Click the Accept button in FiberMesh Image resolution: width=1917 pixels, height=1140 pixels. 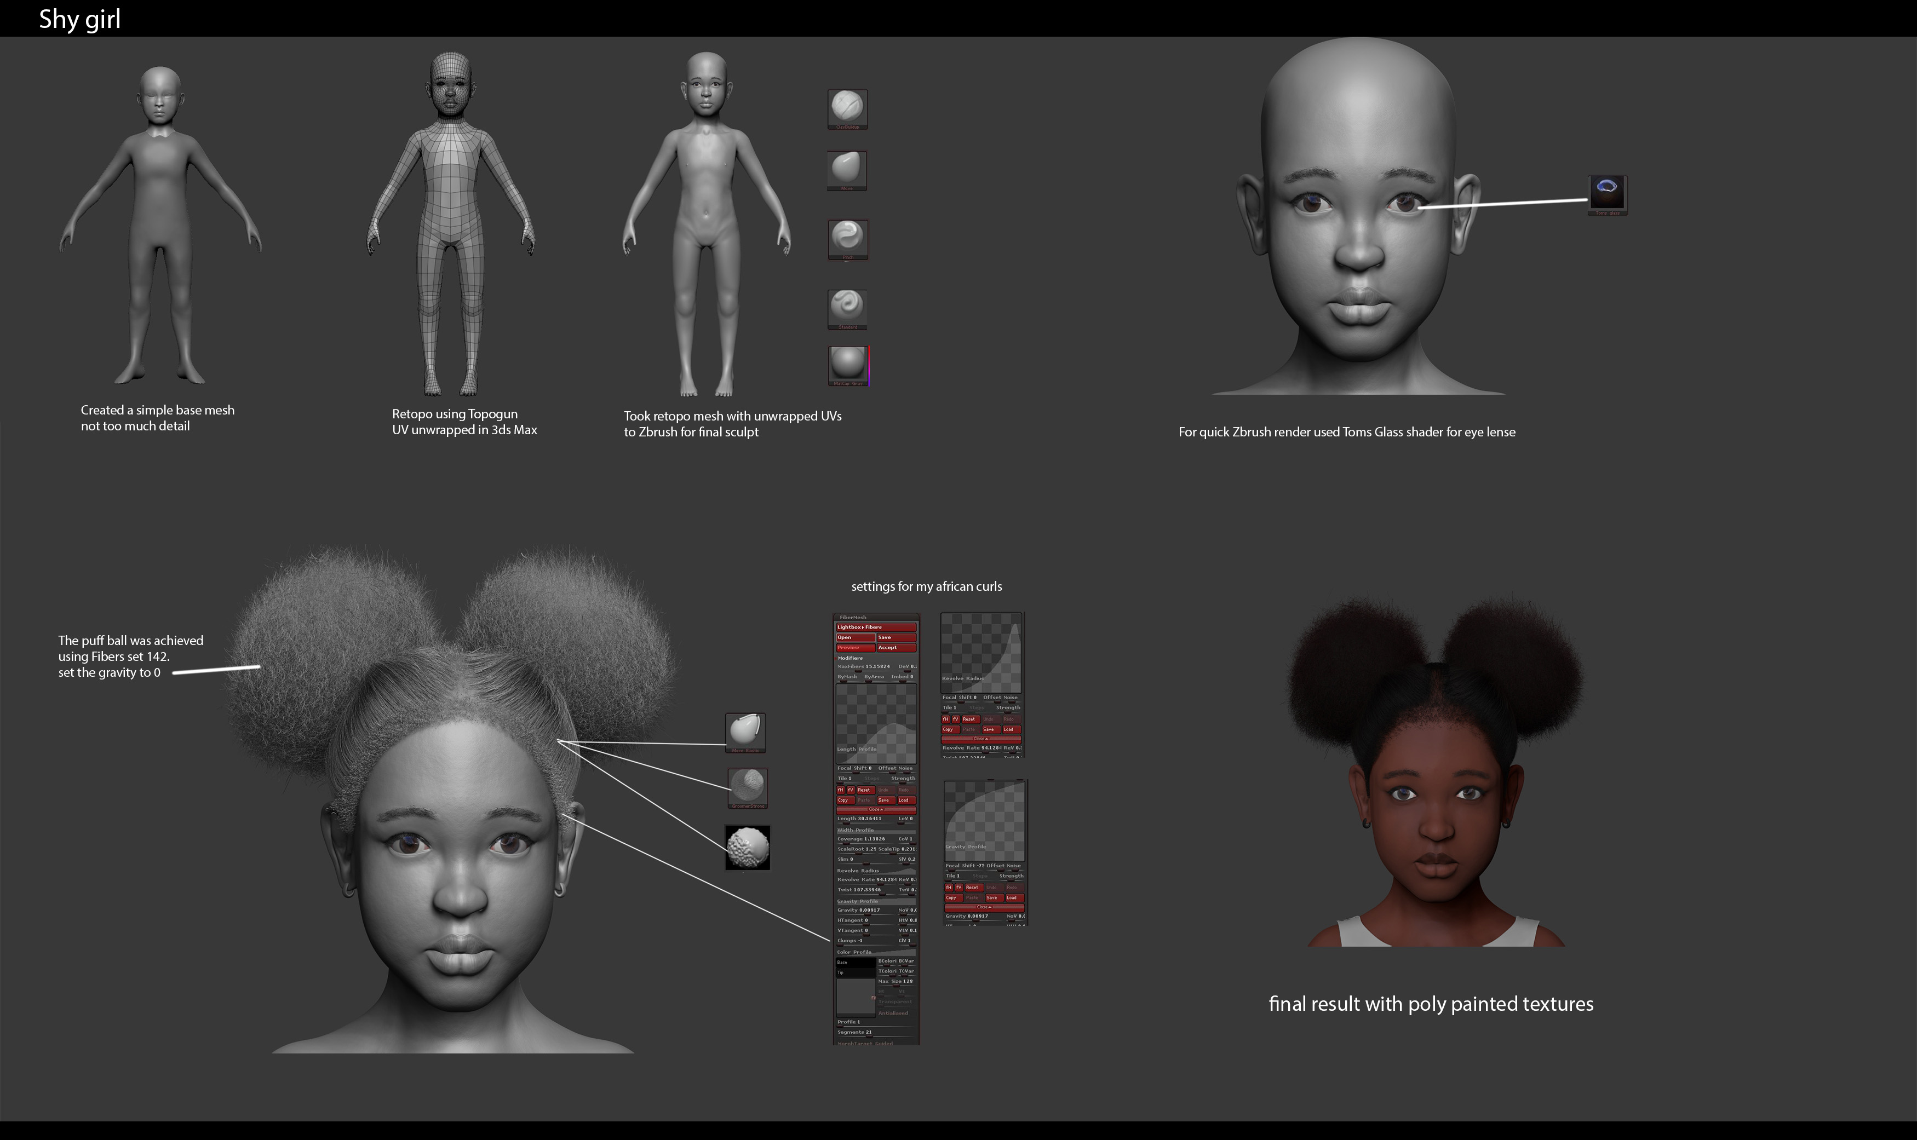tap(897, 648)
